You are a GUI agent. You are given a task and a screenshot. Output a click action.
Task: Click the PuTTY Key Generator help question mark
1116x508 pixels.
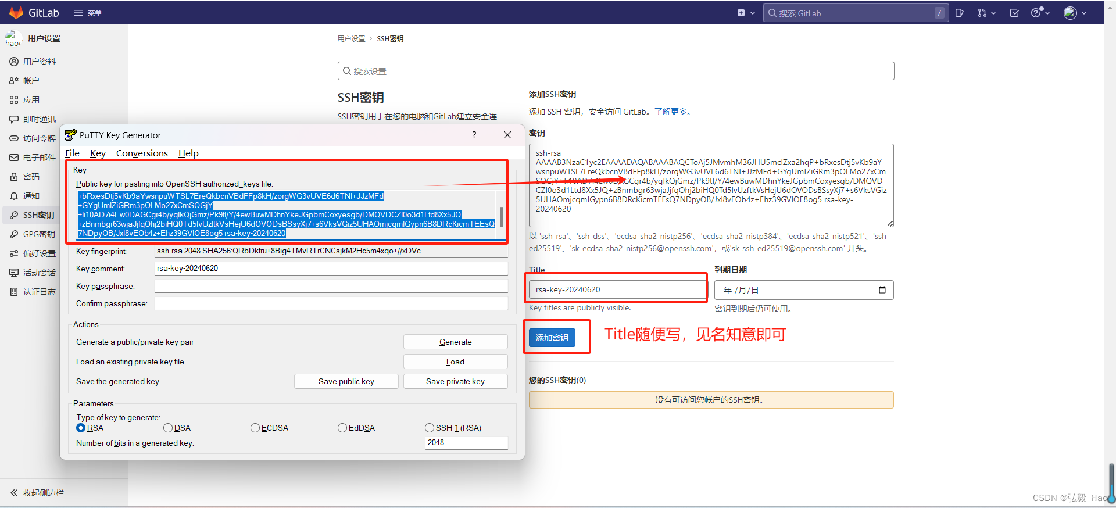pos(474,135)
